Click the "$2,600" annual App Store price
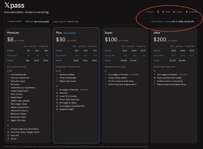 pos(182,60)
